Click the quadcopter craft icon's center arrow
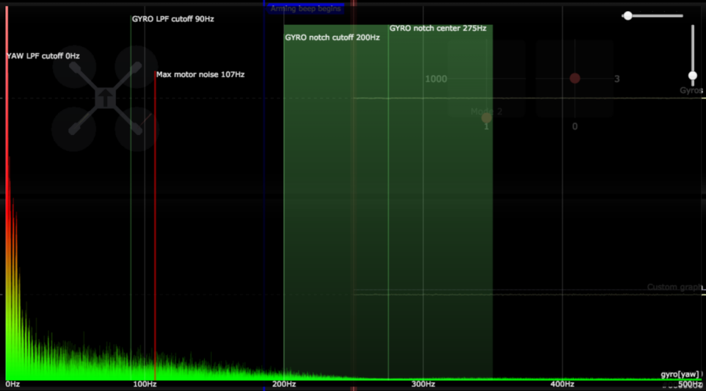The width and height of the screenshot is (706, 391). click(104, 98)
